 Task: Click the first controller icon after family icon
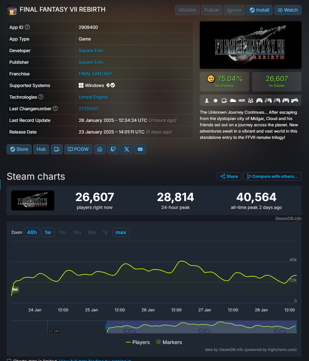point(259,100)
